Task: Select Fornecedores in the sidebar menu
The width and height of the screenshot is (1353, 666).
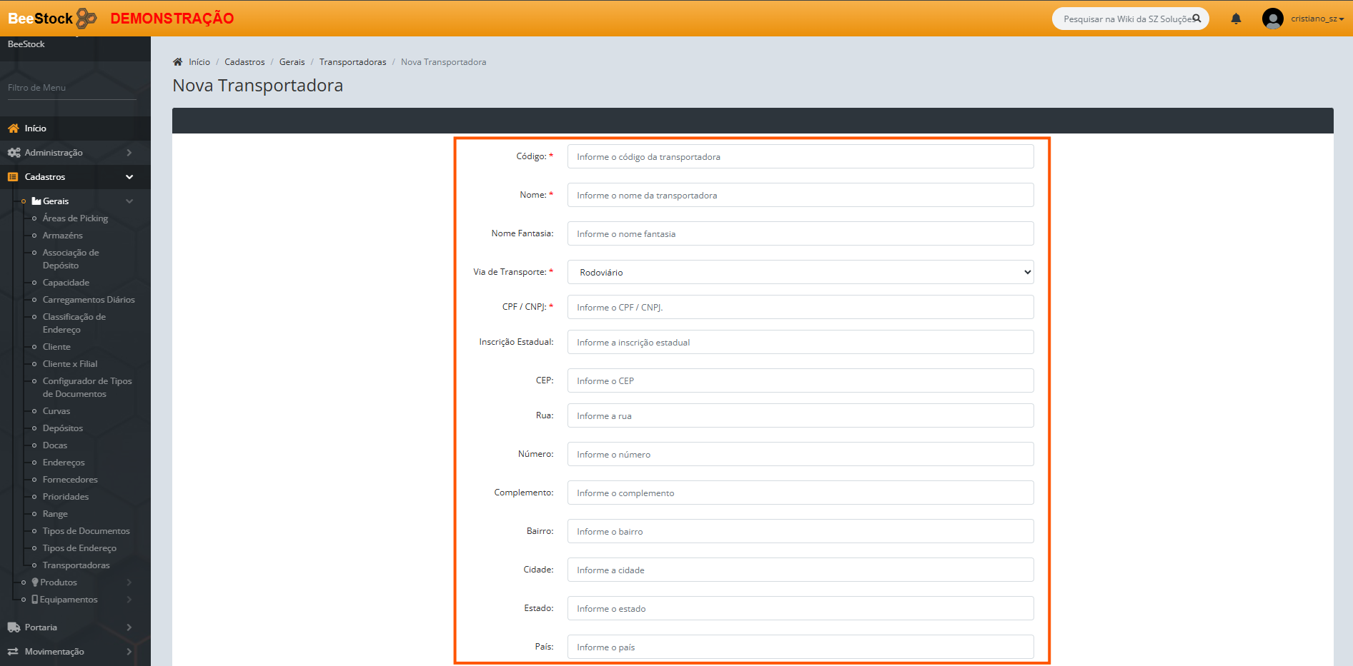Action: click(x=70, y=480)
